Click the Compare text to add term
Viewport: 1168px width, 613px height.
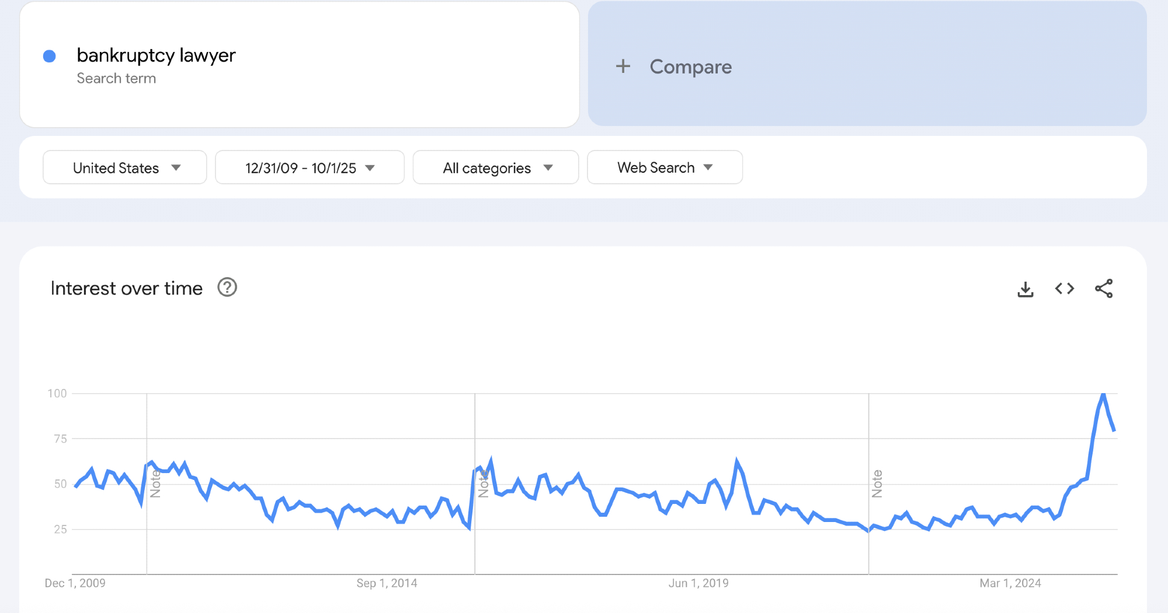(x=690, y=67)
